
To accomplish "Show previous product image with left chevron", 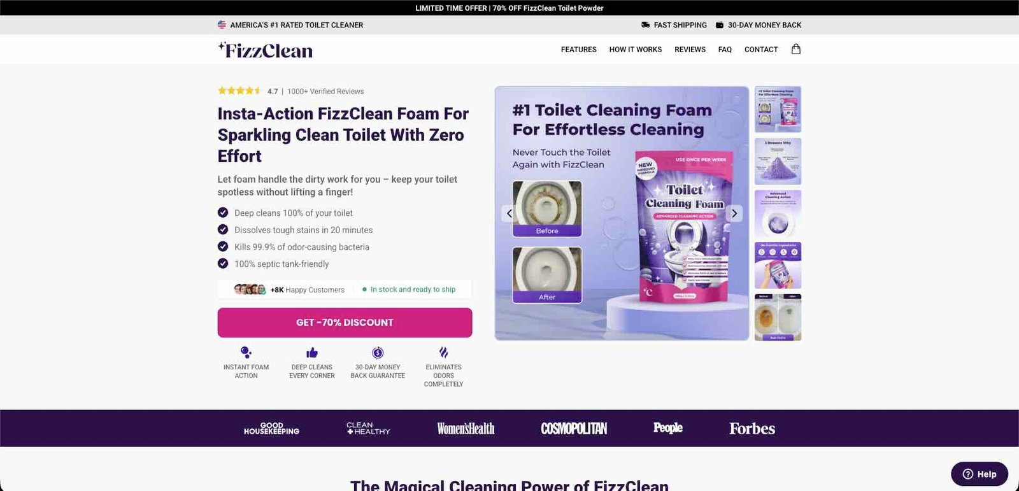I will tap(509, 213).
